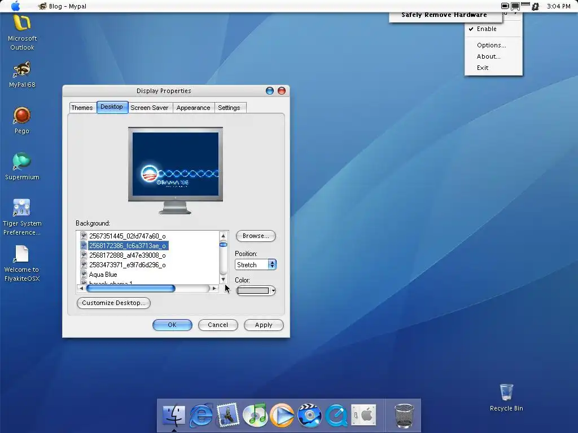Screen dimensions: 578x433
Task: Select background 2583473971_e9f7d6d296_o
Action: pos(127,265)
